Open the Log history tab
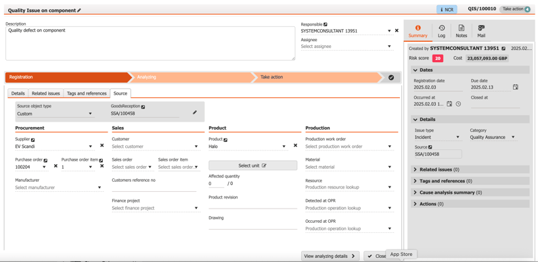This screenshot has width=538, height=262. point(442,31)
